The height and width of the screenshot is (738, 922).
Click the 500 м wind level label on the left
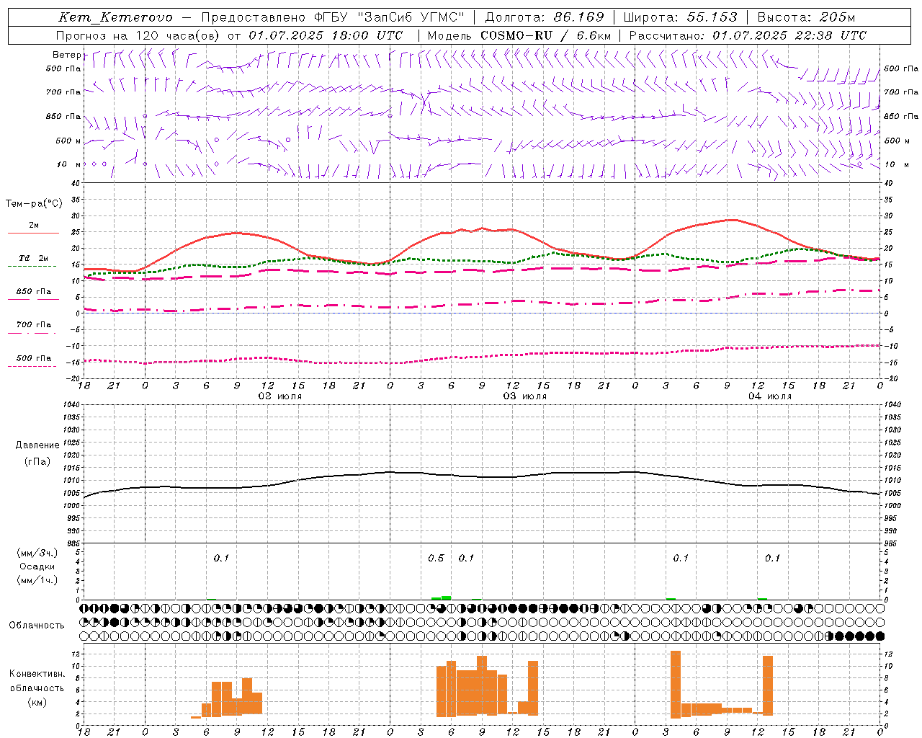68,141
